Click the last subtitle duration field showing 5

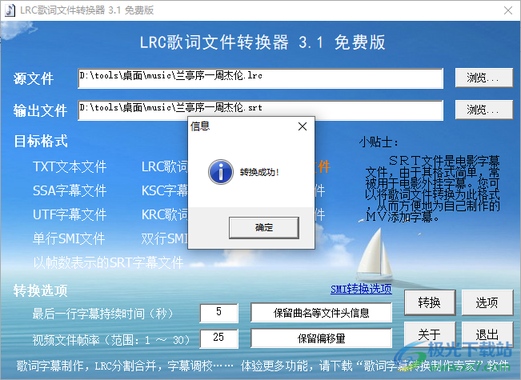pyautogui.click(x=219, y=312)
